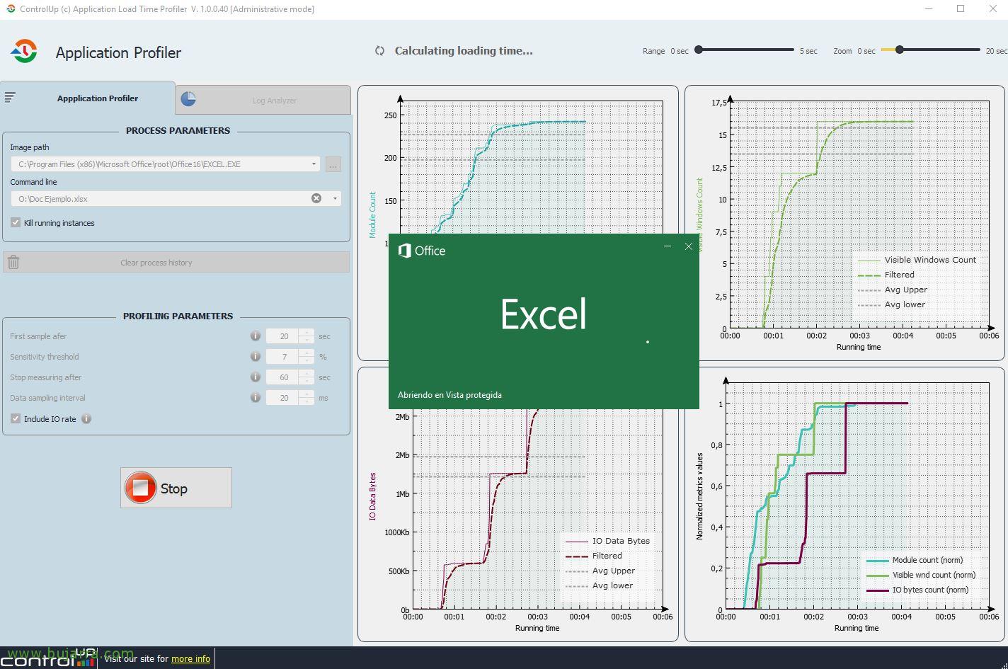Click the Range slider handle
This screenshot has height=669, width=1008.
[699, 50]
